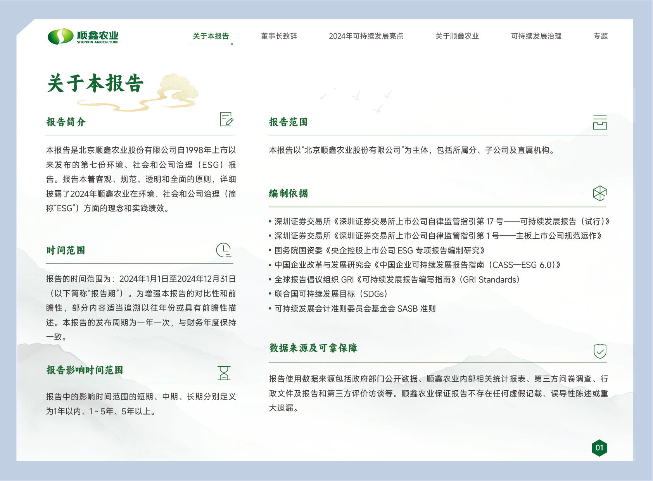Click the 数据来源及可靠保障 heading
The height and width of the screenshot is (481, 653).
313,348
